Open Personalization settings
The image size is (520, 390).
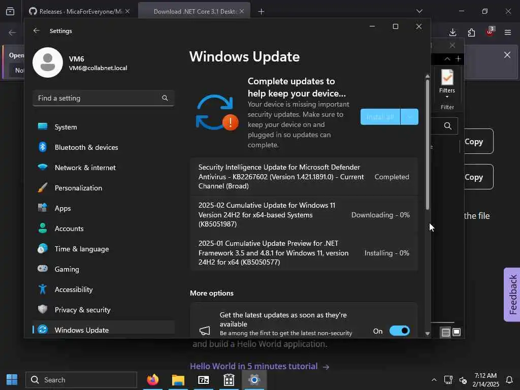coord(104,188)
